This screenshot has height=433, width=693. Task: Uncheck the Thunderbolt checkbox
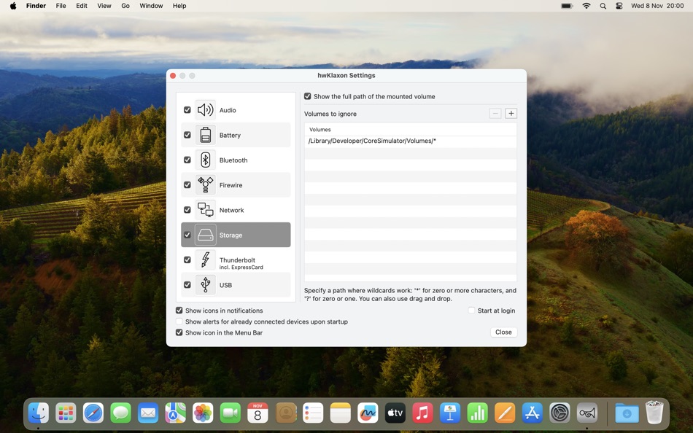tap(187, 260)
